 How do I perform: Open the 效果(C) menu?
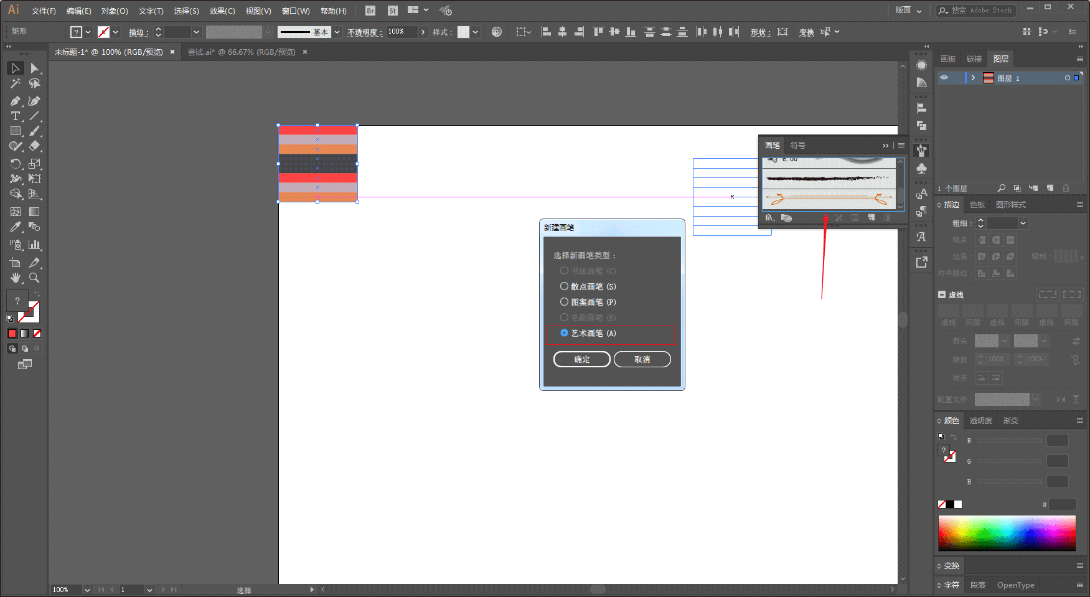[x=222, y=11]
